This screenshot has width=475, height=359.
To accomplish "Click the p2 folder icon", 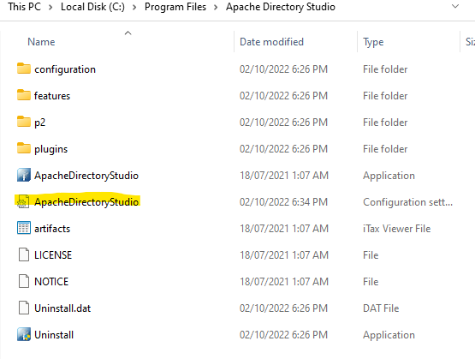I will coord(24,122).
